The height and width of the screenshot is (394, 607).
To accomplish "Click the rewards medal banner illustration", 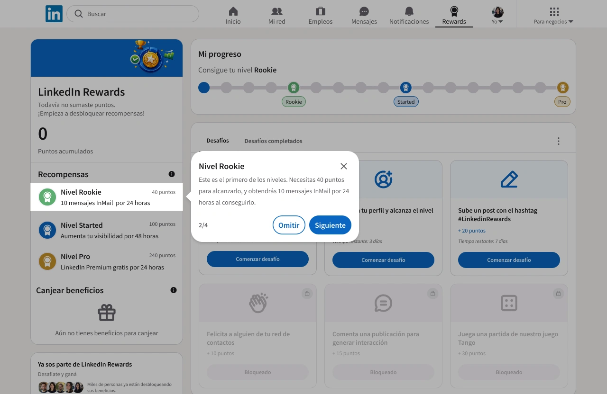I will pyautogui.click(x=152, y=58).
